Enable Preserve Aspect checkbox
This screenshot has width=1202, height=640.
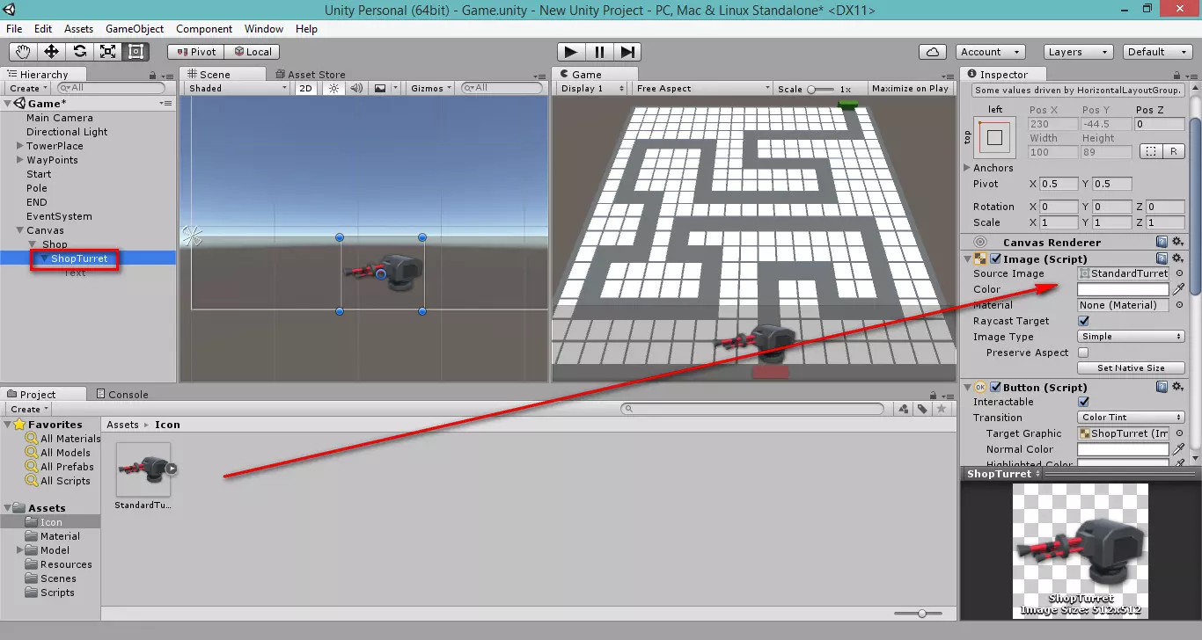[1084, 353]
